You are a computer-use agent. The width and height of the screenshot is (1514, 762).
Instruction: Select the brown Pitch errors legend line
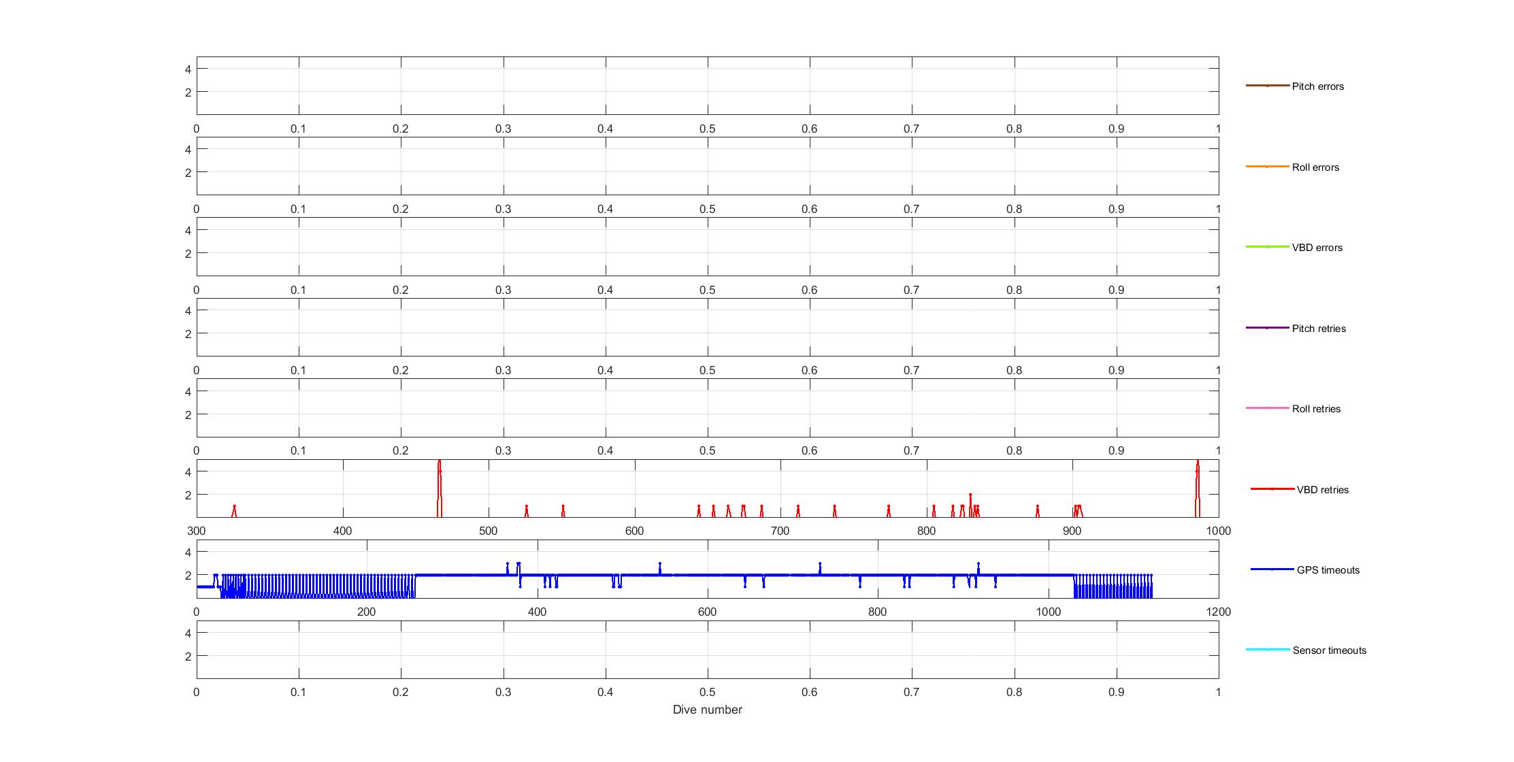pyautogui.click(x=1267, y=86)
